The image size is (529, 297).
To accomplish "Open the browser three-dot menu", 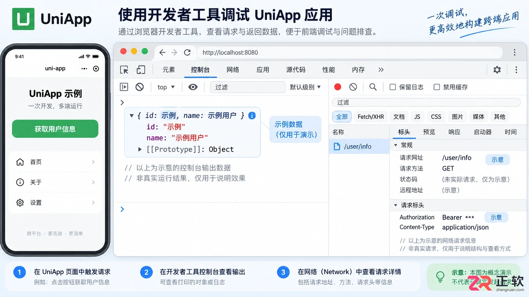I will 515,52.
